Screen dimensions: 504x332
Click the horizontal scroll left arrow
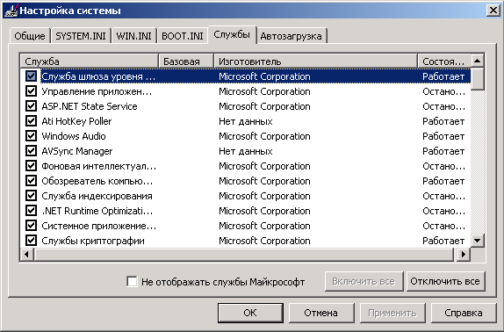tap(27, 254)
